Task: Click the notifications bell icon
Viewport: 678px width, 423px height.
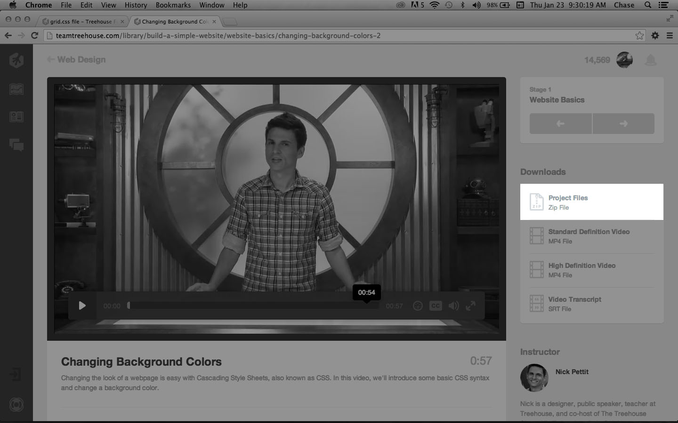Action: 650,60
